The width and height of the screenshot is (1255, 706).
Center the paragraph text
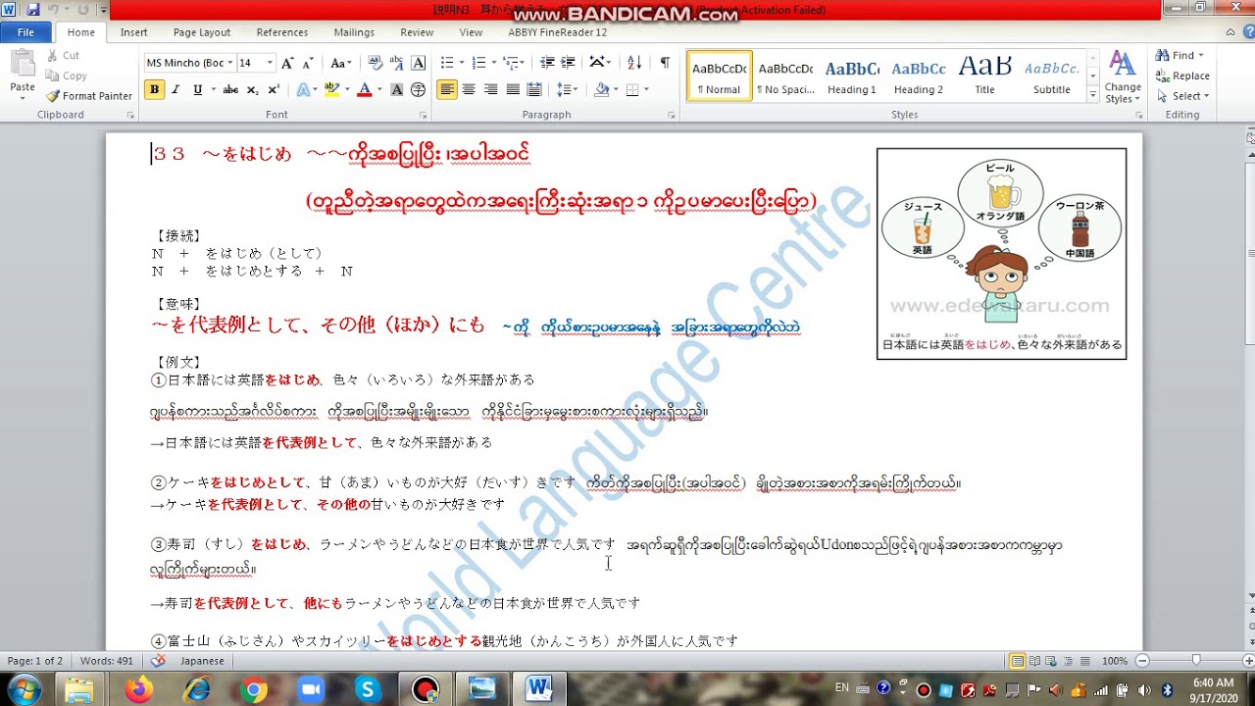[469, 89]
